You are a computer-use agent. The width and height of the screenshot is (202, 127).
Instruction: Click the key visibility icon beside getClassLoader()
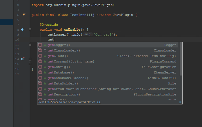point(45,50)
